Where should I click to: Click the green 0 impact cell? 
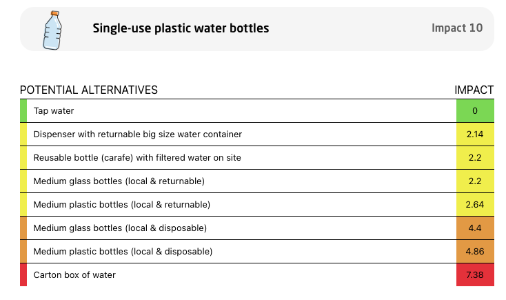475,111
